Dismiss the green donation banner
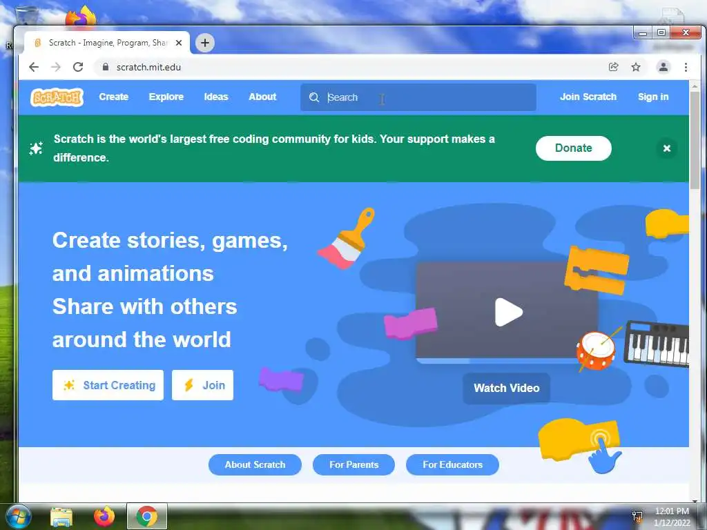This screenshot has width=707, height=530. pyautogui.click(x=667, y=148)
